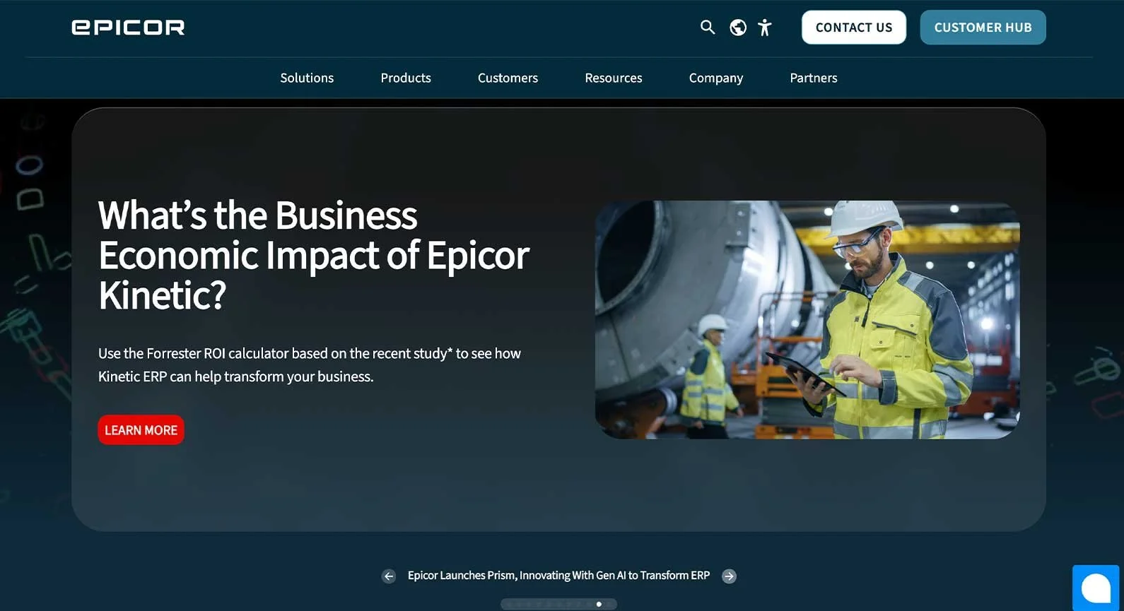Open the Company menu
The height and width of the screenshot is (611, 1124).
click(x=716, y=78)
